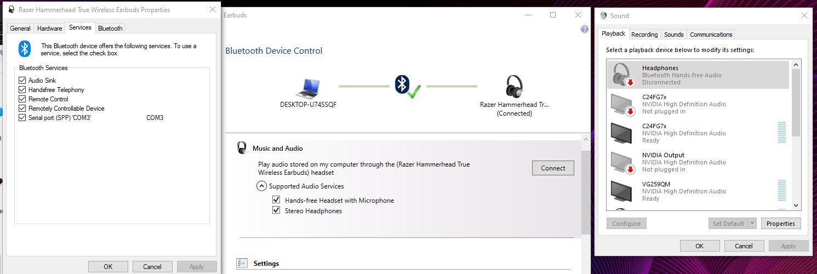This screenshot has width=817, height=274.
Task: Open the Set Default dropdown arrow
Action: (x=752, y=224)
